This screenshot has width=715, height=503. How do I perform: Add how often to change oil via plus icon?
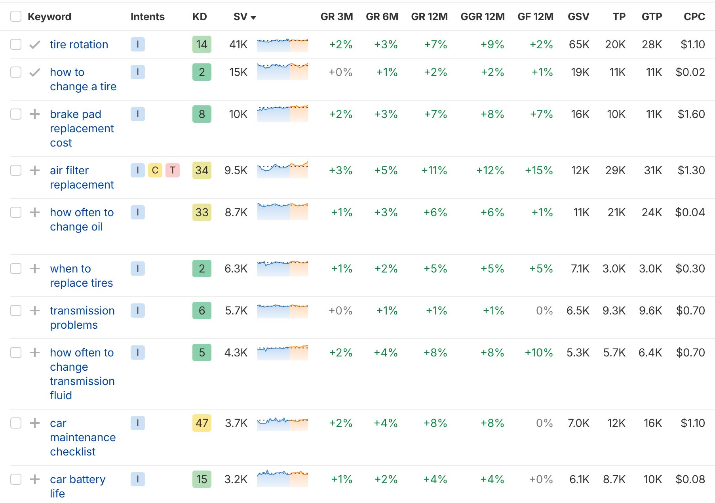coord(35,212)
